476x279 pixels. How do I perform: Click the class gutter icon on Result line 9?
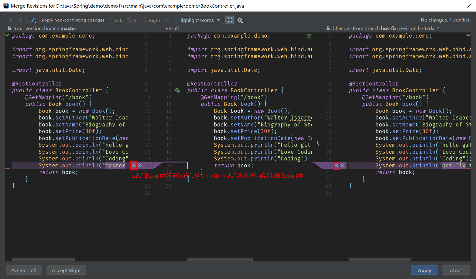pyautogui.click(x=177, y=90)
